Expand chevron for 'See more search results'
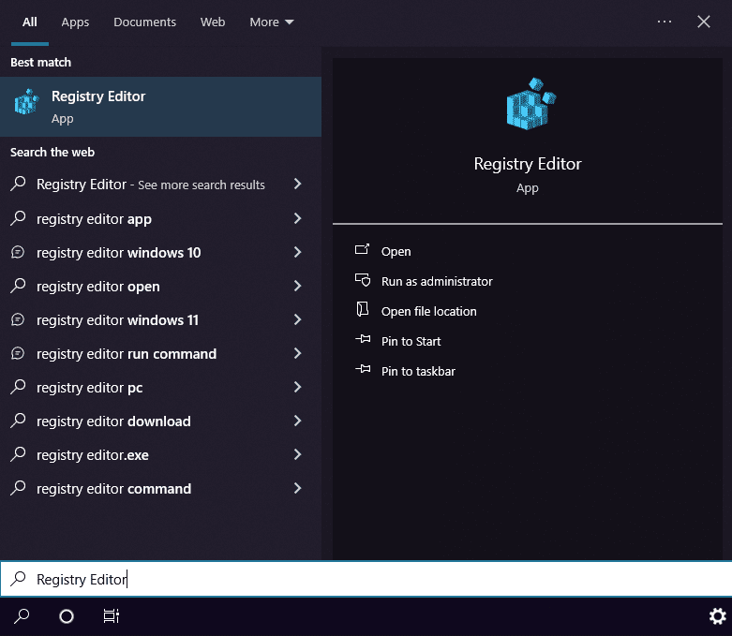The image size is (732, 636). (x=298, y=184)
